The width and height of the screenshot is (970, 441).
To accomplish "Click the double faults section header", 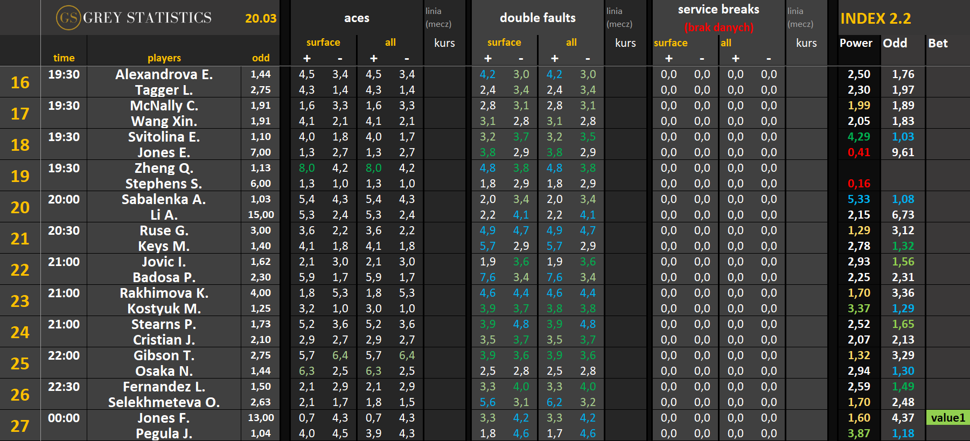I will click(x=538, y=18).
